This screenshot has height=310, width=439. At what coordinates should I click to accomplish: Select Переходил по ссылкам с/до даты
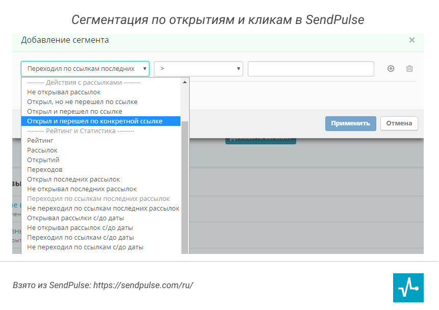[101, 238]
